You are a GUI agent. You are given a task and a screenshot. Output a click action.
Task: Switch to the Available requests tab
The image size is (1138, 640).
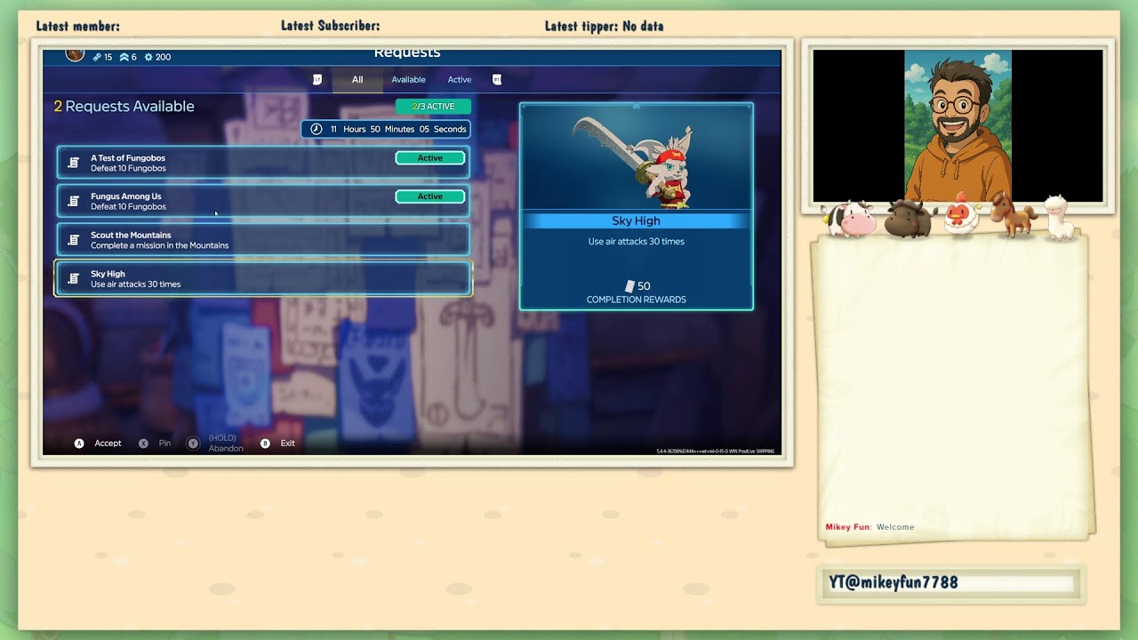pos(408,80)
